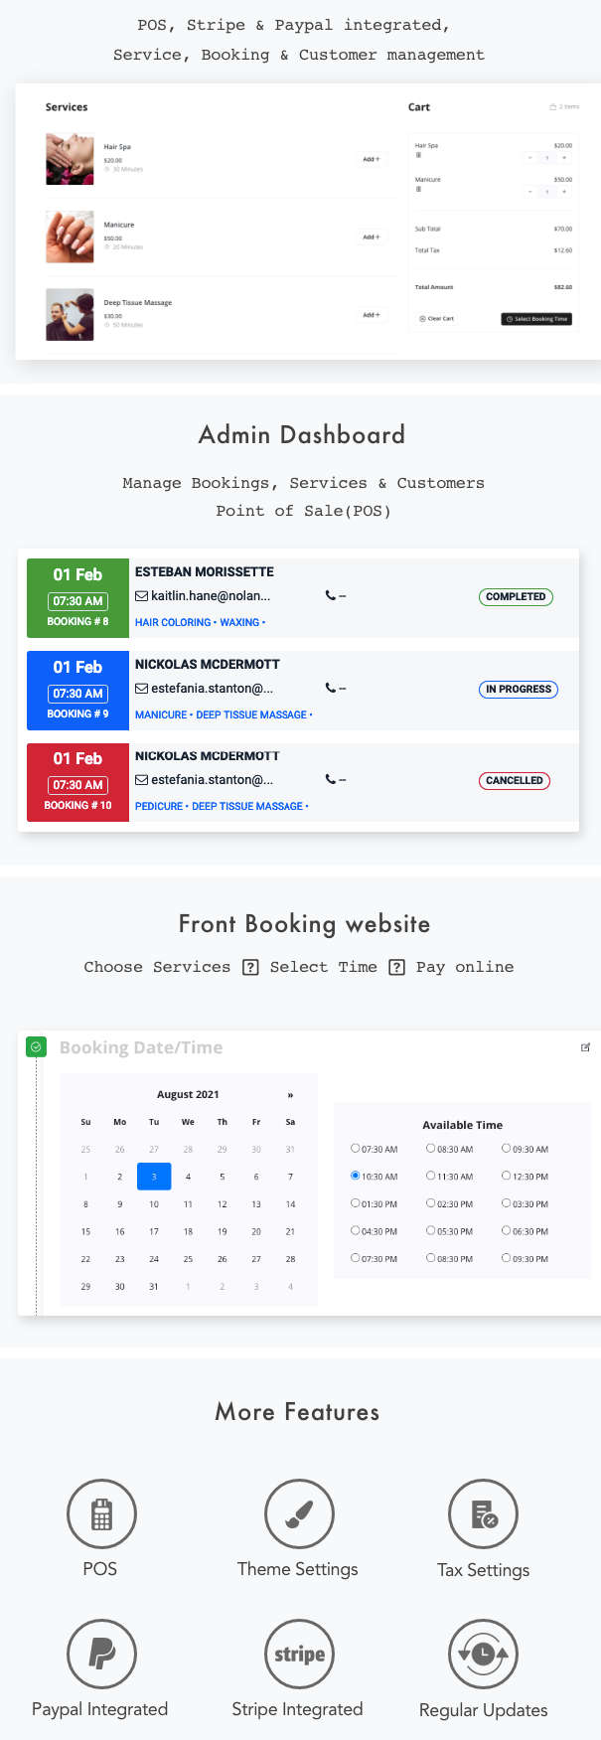This screenshot has width=601, height=1740.
Task: Open the edit icon beside Booking Date/Time
Action: click(x=586, y=1047)
